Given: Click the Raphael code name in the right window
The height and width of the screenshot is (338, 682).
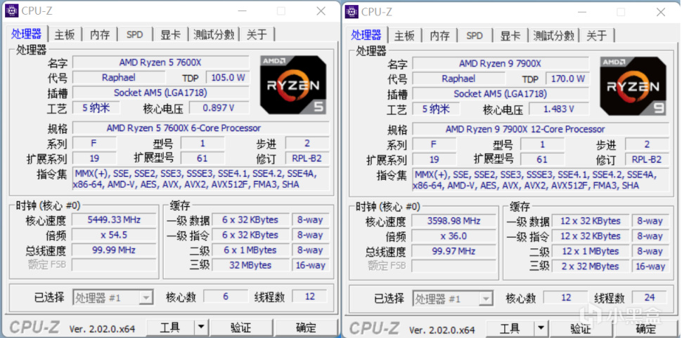Looking at the screenshot, I should (458, 79).
